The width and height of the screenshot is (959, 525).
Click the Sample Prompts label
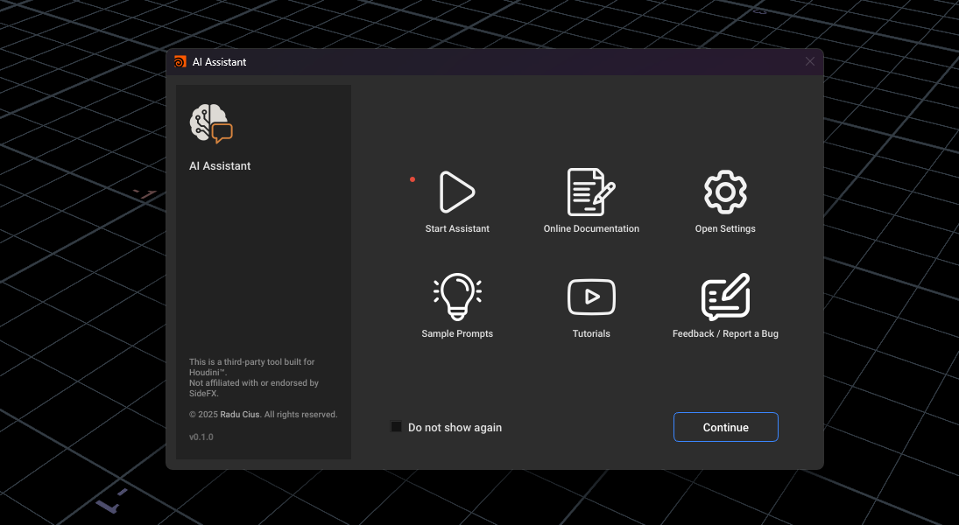(x=457, y=333)
